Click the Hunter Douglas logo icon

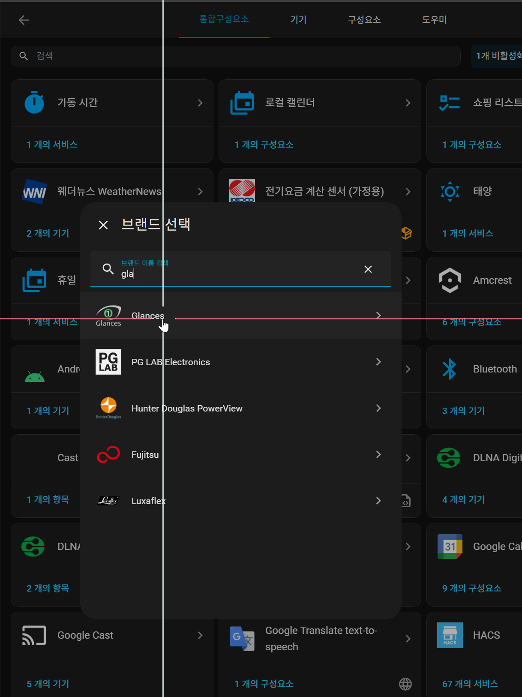(x=108, y=408)
